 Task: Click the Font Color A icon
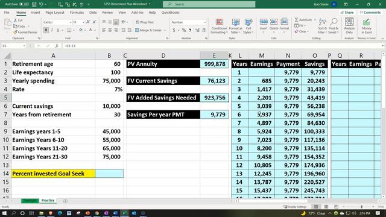click(90, 30)
